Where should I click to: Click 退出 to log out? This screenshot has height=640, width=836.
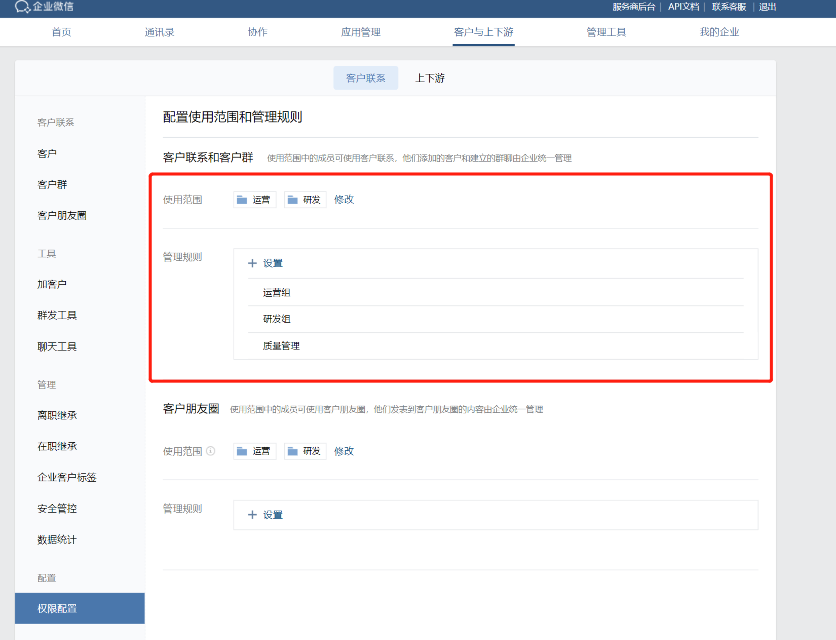767,7
